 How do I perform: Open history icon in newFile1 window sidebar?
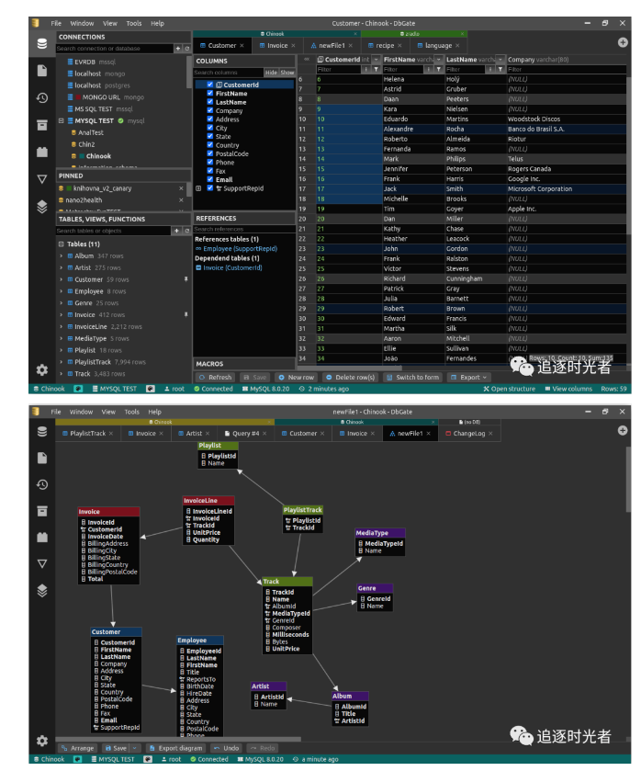[42, 484]
